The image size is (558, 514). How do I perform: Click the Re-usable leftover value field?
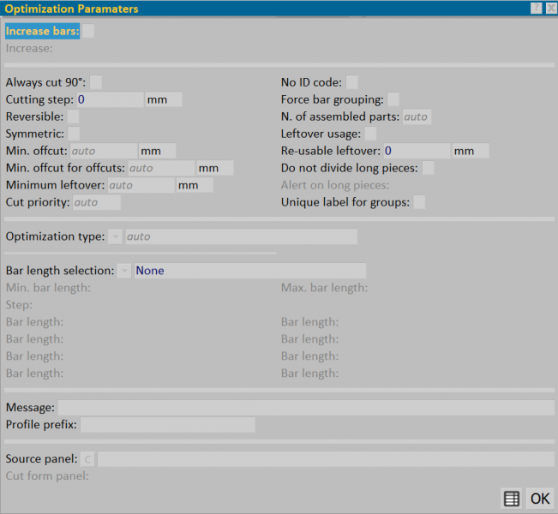coord(417,151)
